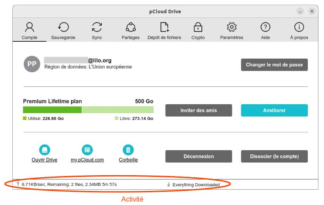The image size is (324, 205).
Task: Click the Déconnexion button
Action: [198, 156]
